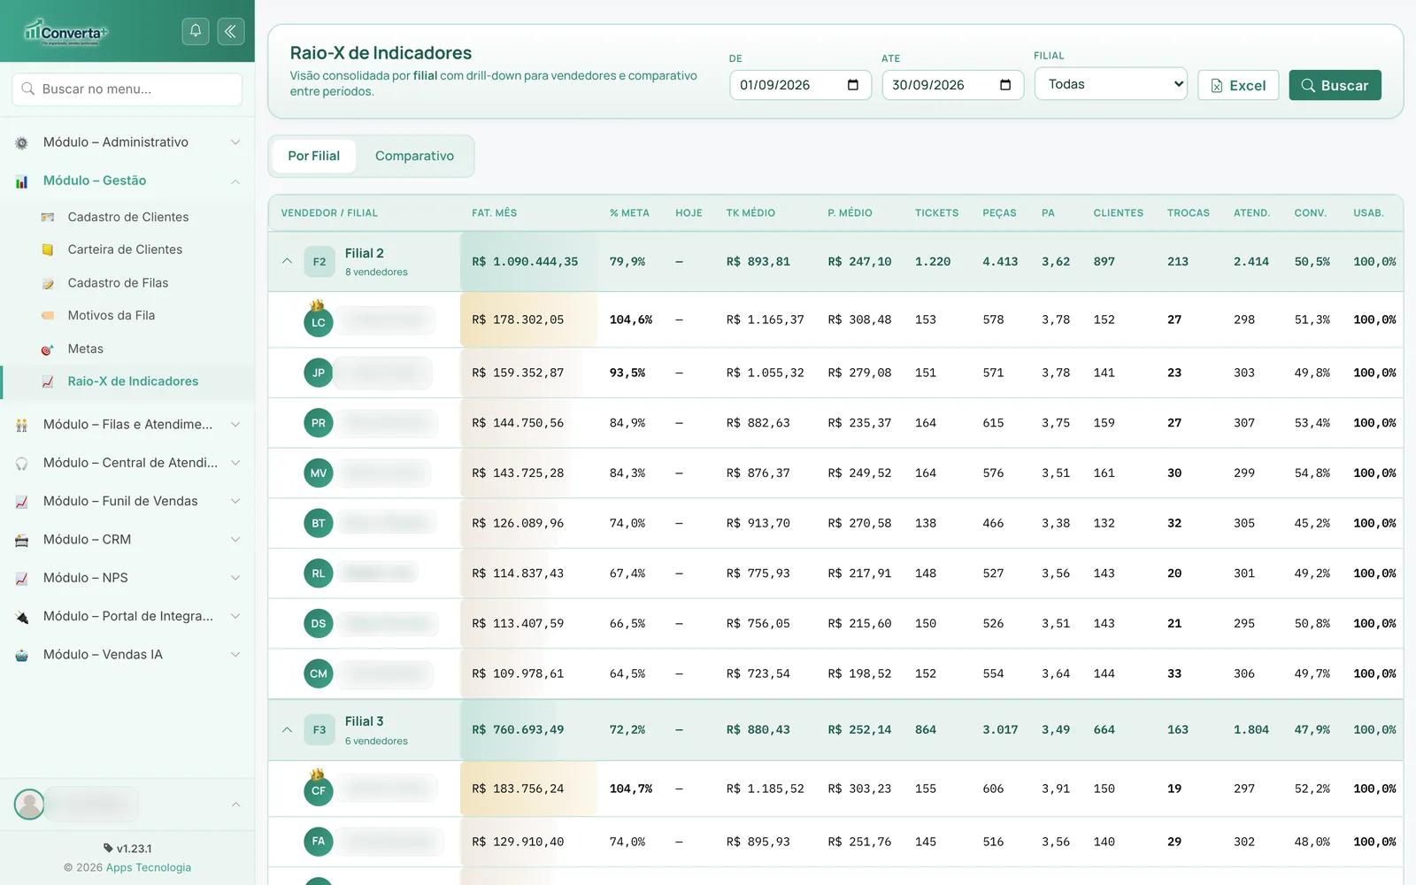Click the LC salesperson avatar

(x=319, y=322)
